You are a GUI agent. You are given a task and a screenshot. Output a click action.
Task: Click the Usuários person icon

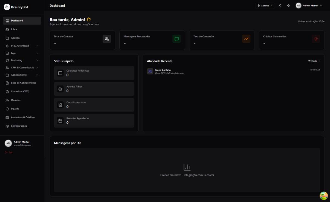[x=7, y=100]
